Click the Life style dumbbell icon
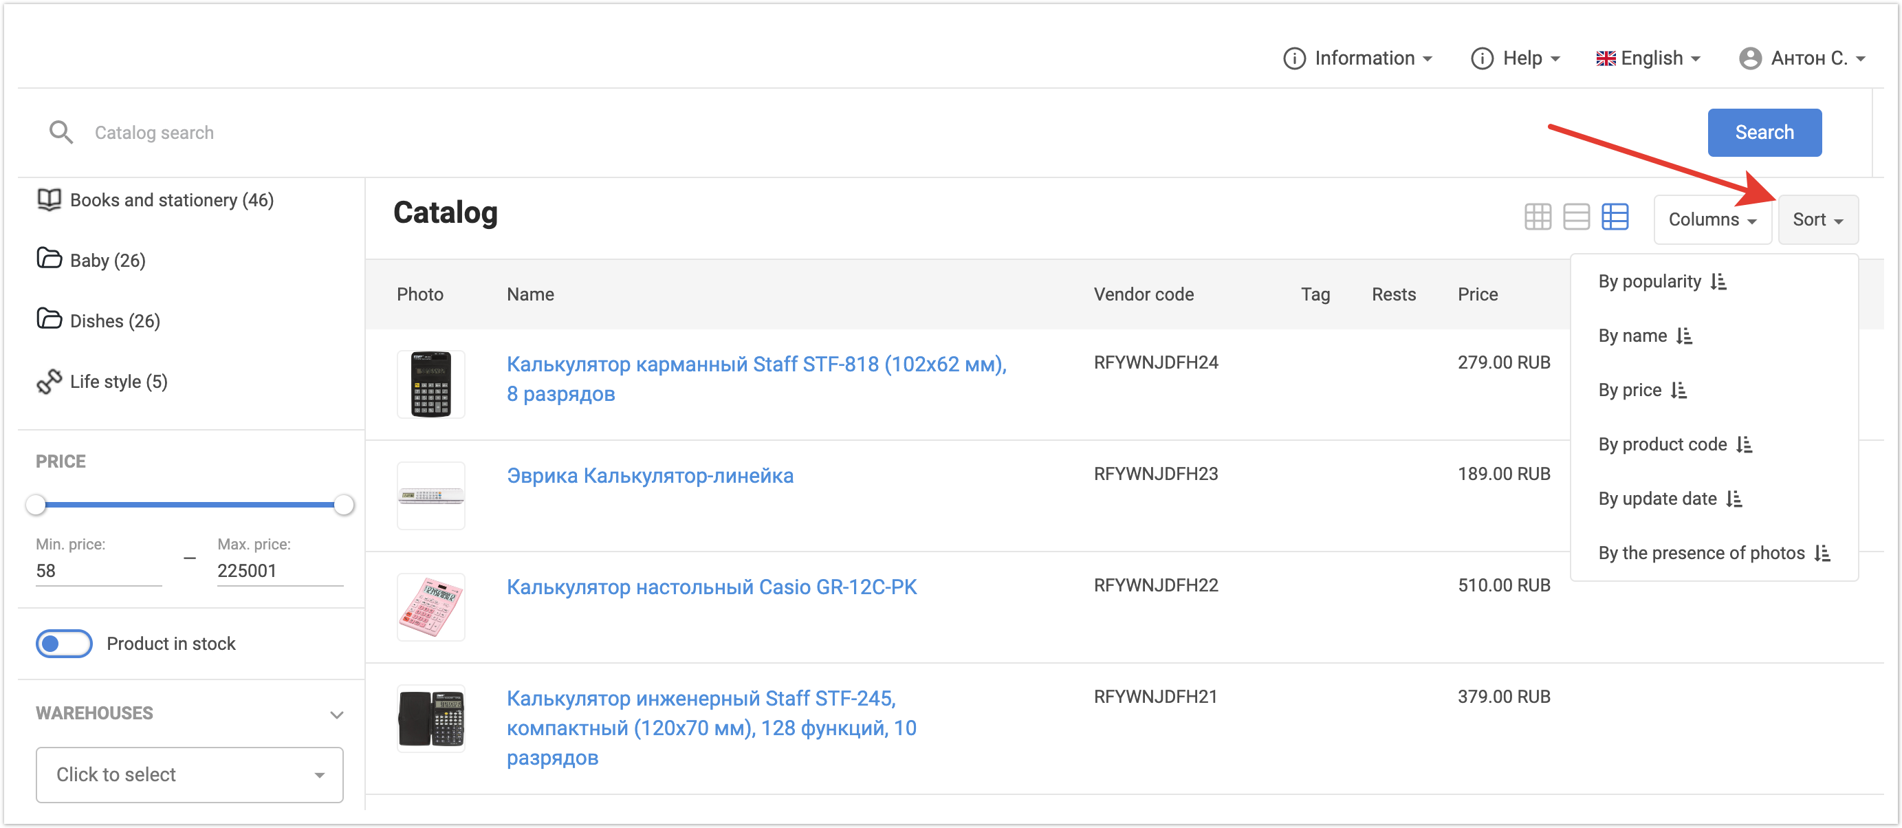1902x828 pixels. point(49,381)
